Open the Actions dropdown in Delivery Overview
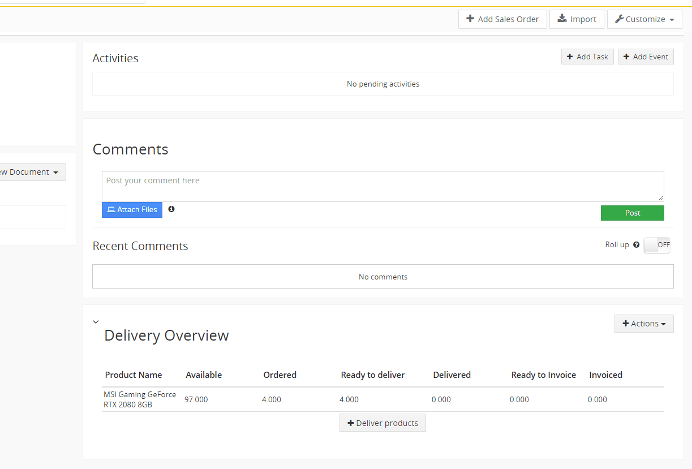 [x=644, y=324]
